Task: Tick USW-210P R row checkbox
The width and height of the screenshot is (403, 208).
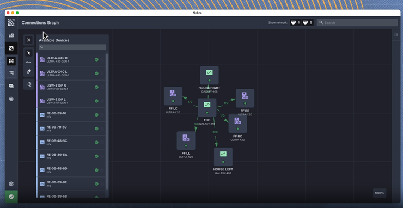Action: 102,87
